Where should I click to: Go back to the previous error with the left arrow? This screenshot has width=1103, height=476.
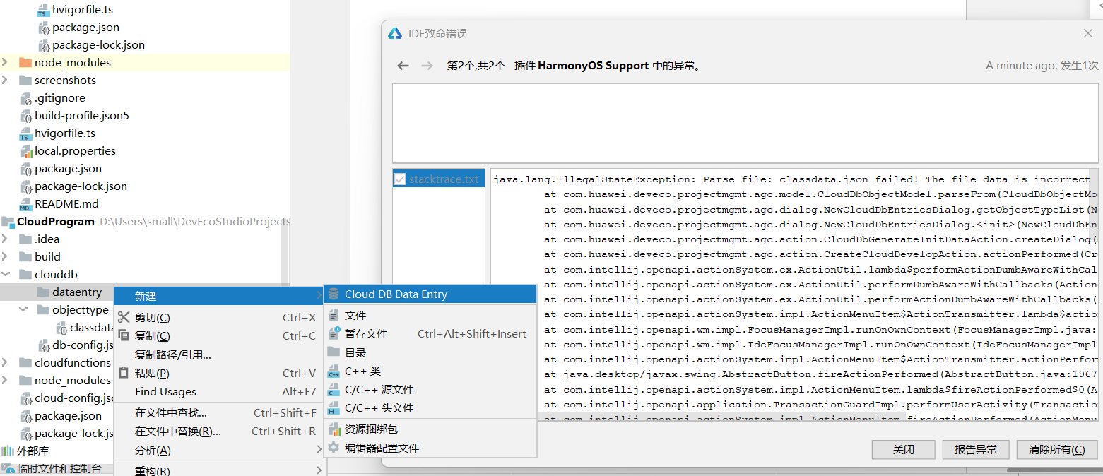[x=403, y=66]
